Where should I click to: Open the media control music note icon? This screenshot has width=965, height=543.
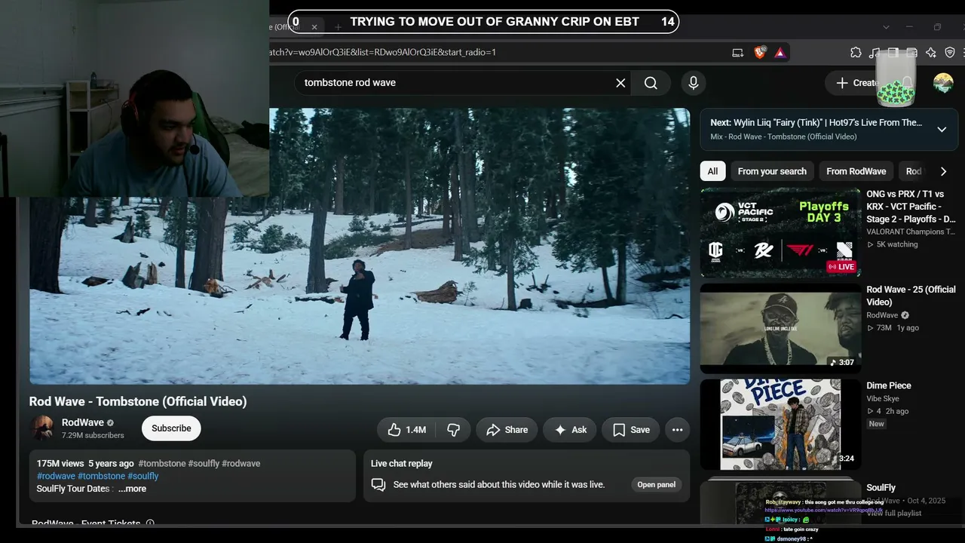pyautogui.click(x=875, y=53)
